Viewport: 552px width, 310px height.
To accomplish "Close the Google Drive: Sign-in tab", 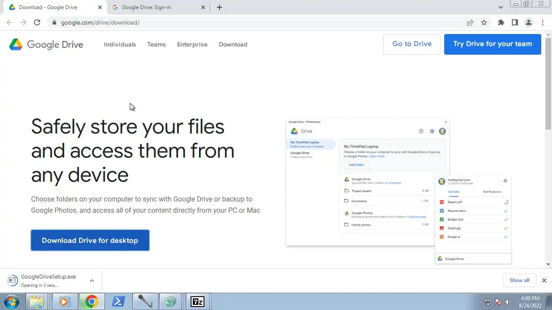I will click(x=203, y=7).
